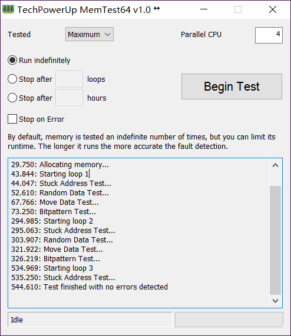Open the Tested memory Maximum dropdown
The width and height of the screenshot is (291, 336).
(x=90, y=34)
